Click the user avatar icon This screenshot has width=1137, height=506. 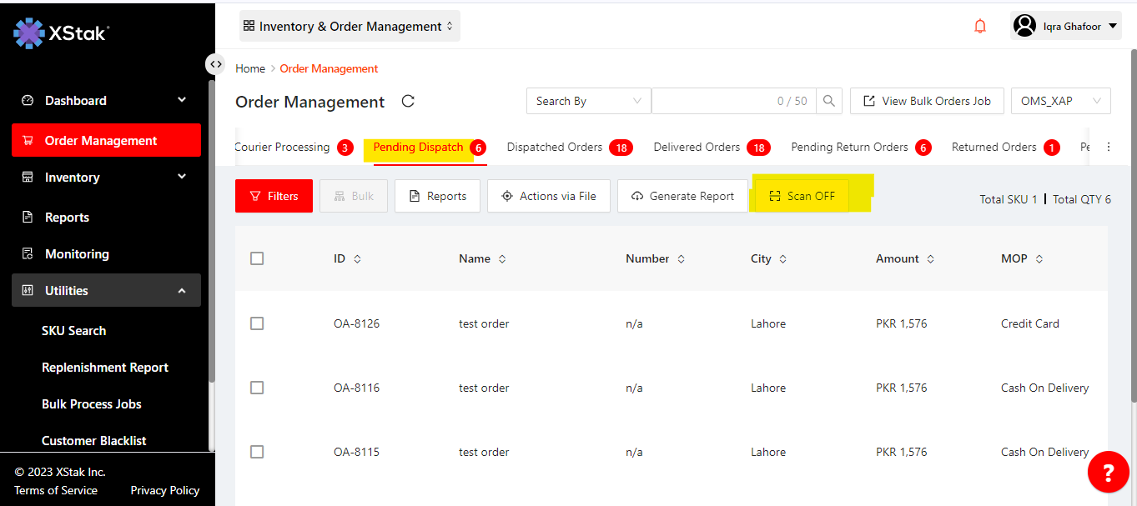coord(1024,27)
